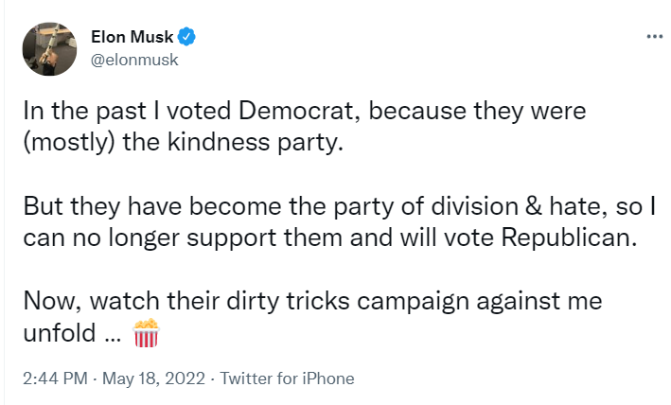Click the line starting 'In the past'
The height and width of the screenshot is (405, 671).
(303, 111)
